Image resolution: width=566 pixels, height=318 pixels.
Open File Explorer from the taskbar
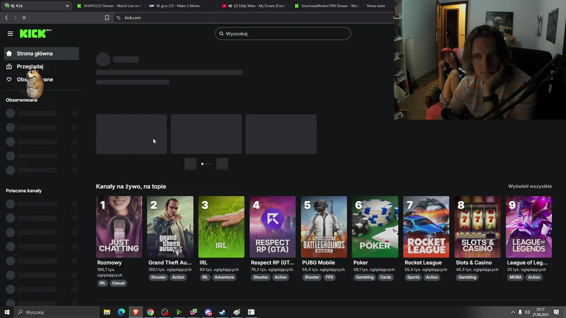[x=107, y=312]
